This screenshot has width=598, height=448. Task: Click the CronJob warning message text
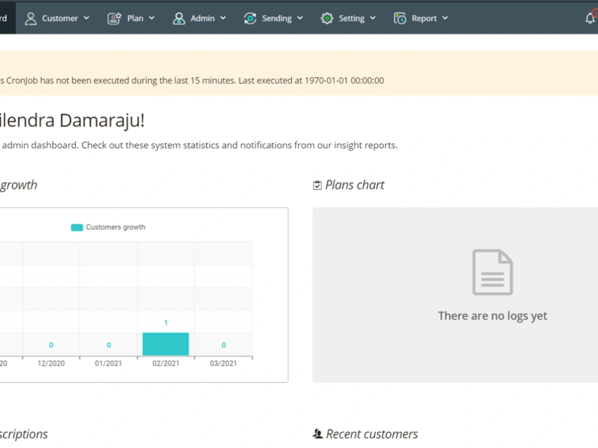click(192, 81)
